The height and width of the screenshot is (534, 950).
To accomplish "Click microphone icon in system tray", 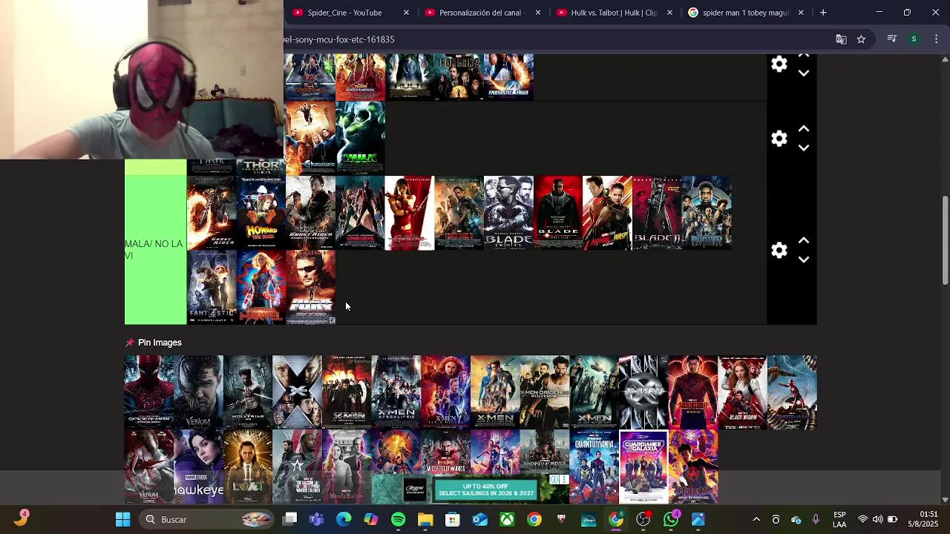I will tap(816, 519).
